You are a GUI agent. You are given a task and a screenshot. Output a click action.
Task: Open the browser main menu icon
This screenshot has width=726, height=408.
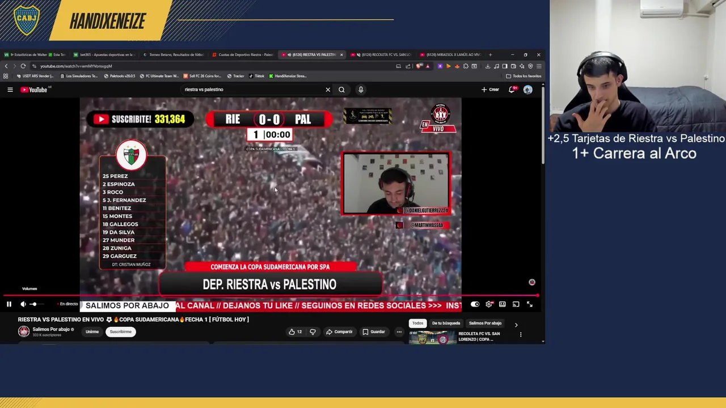pos(539,66)
